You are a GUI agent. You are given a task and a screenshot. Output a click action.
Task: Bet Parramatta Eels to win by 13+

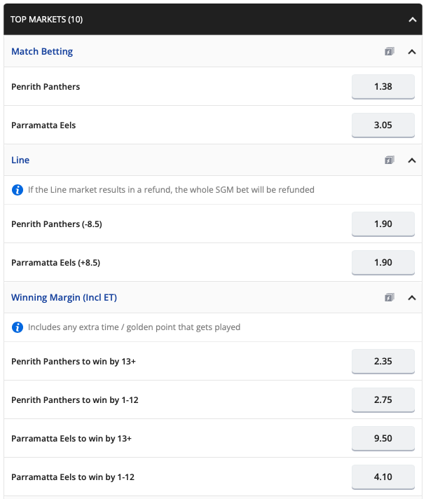[x=383, y=439]
